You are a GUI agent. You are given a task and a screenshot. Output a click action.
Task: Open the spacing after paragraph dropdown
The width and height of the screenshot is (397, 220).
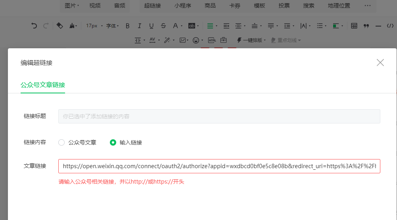[x=273, y=26]
